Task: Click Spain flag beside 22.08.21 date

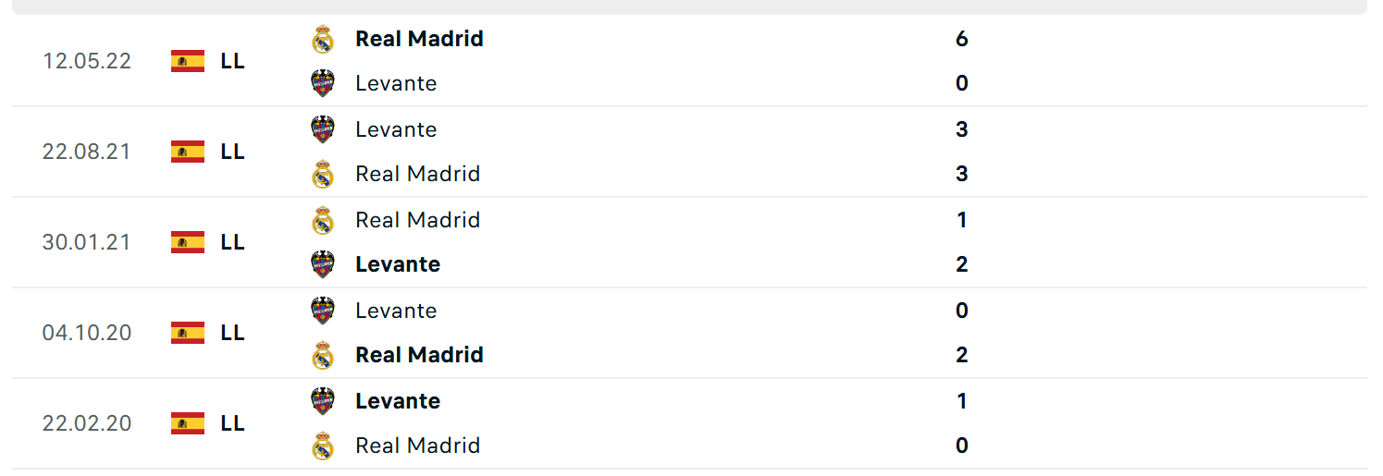Action: tap(188, 152)
